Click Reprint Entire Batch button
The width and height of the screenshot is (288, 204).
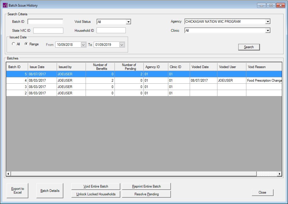pos(146,186)
